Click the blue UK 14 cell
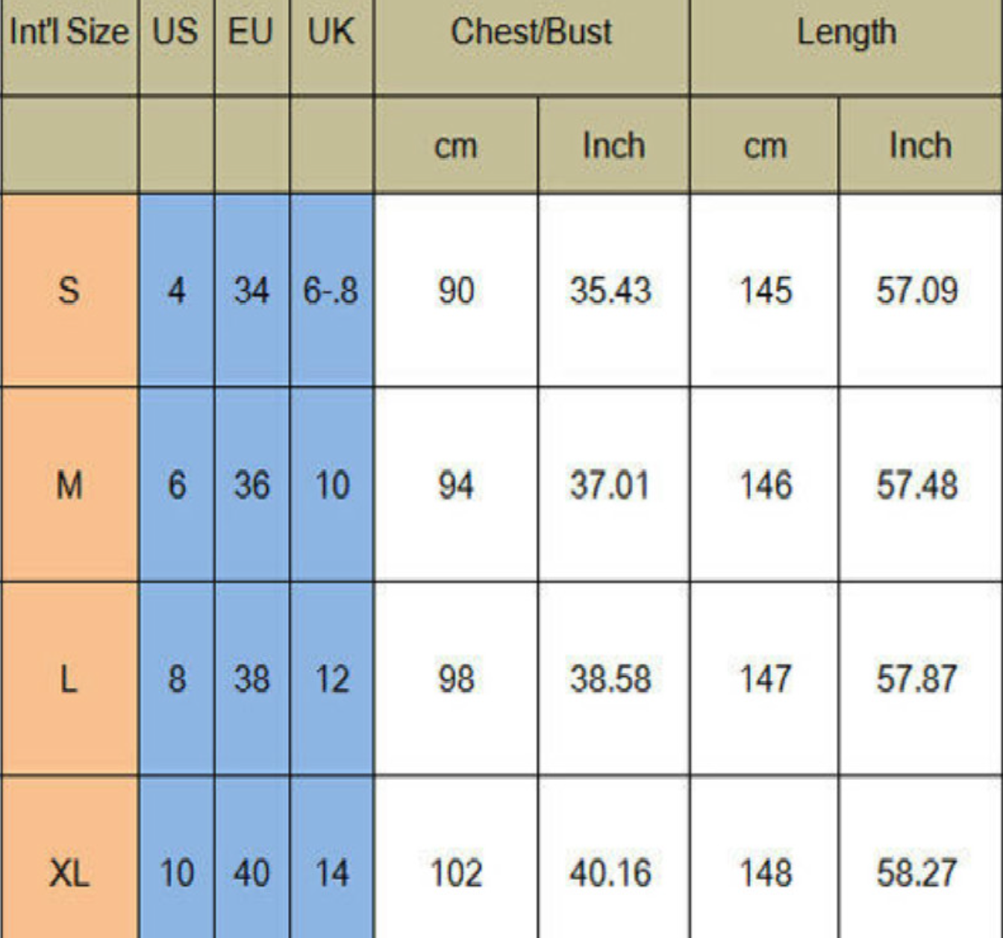 (331, 873)
